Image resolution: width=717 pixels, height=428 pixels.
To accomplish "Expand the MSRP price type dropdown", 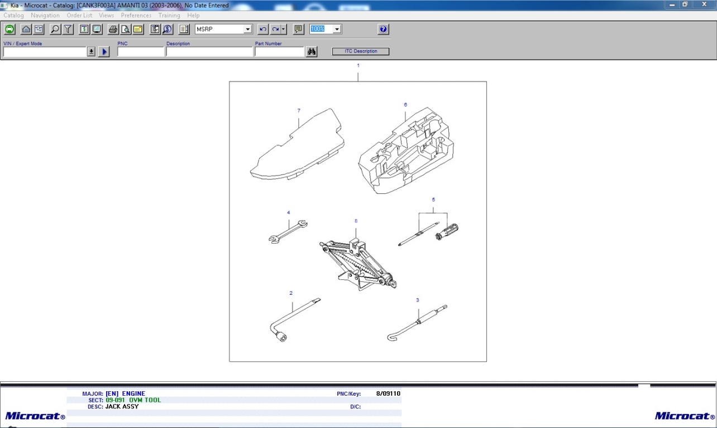I will tap(248, 29).
